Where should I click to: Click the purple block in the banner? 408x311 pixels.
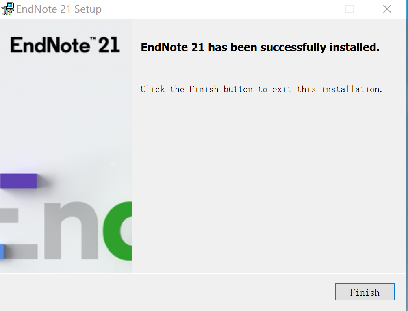[x=18, y=181]
